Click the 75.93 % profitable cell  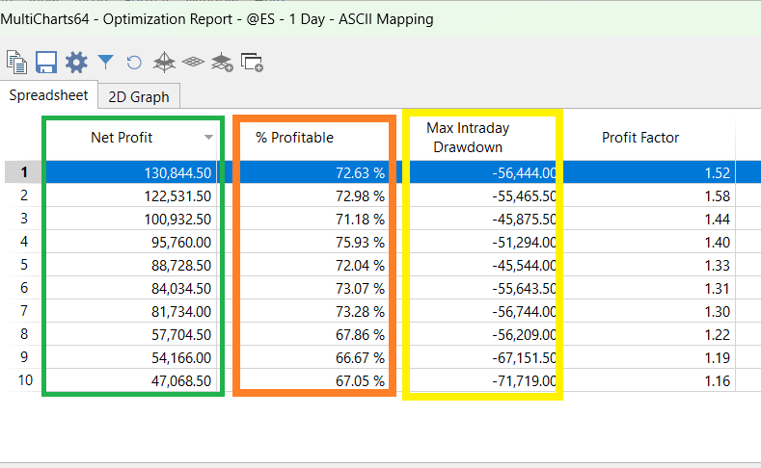356,242
